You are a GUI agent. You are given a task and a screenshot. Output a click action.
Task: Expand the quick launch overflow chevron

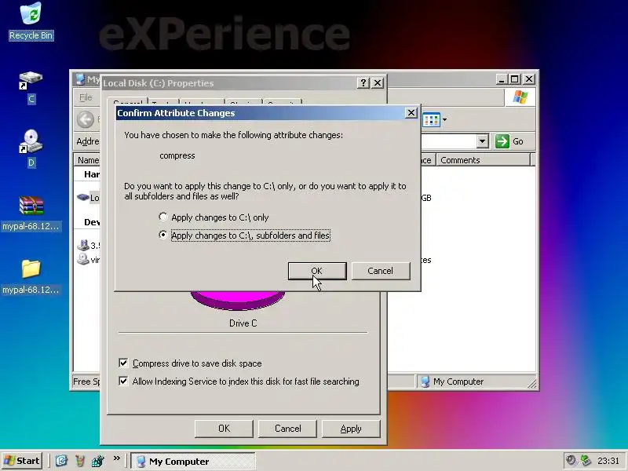116,458
